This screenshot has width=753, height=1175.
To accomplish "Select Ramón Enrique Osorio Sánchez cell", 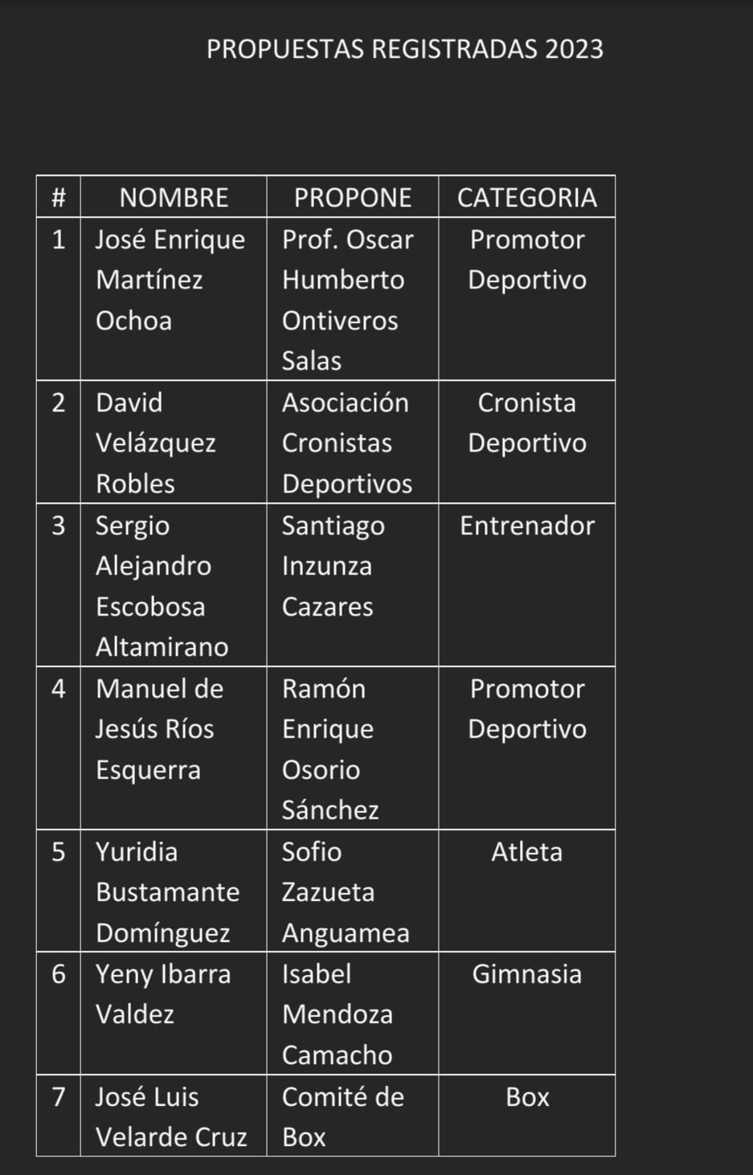I will tap(353, 748).
